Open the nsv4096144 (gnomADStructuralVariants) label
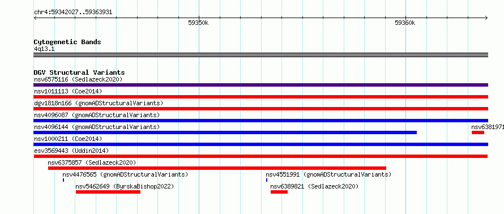Viewport: 504px width, 214px height. [x=97, y=127]
